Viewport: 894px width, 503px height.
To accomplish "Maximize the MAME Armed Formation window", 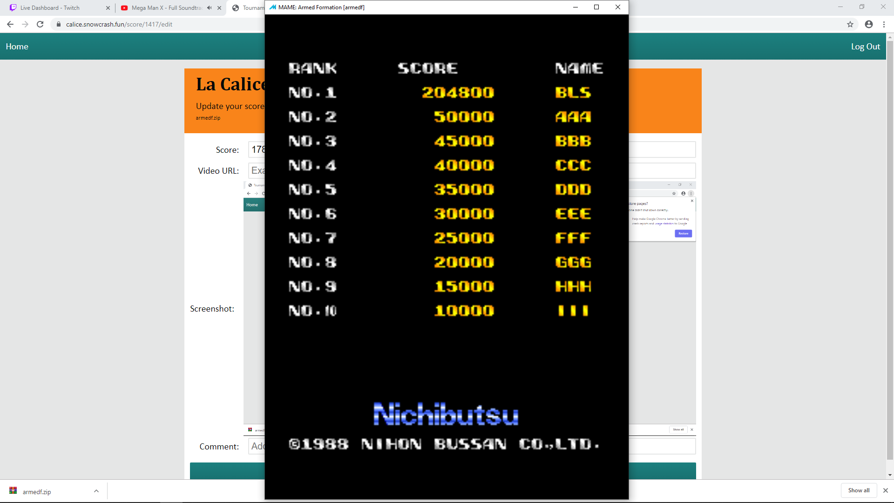I will pyautogui.click(x=596, y=7).
